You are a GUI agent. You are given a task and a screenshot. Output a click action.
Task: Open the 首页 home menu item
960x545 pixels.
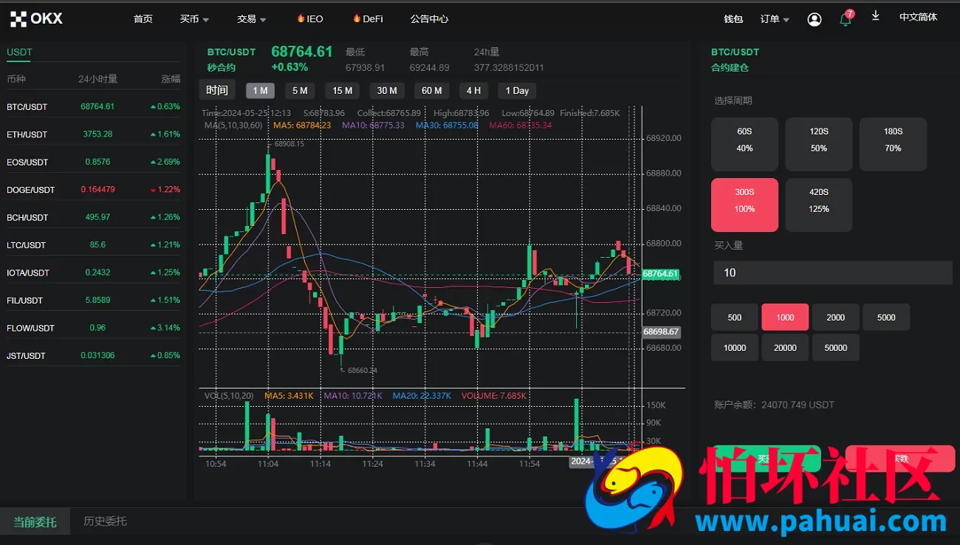143,18
